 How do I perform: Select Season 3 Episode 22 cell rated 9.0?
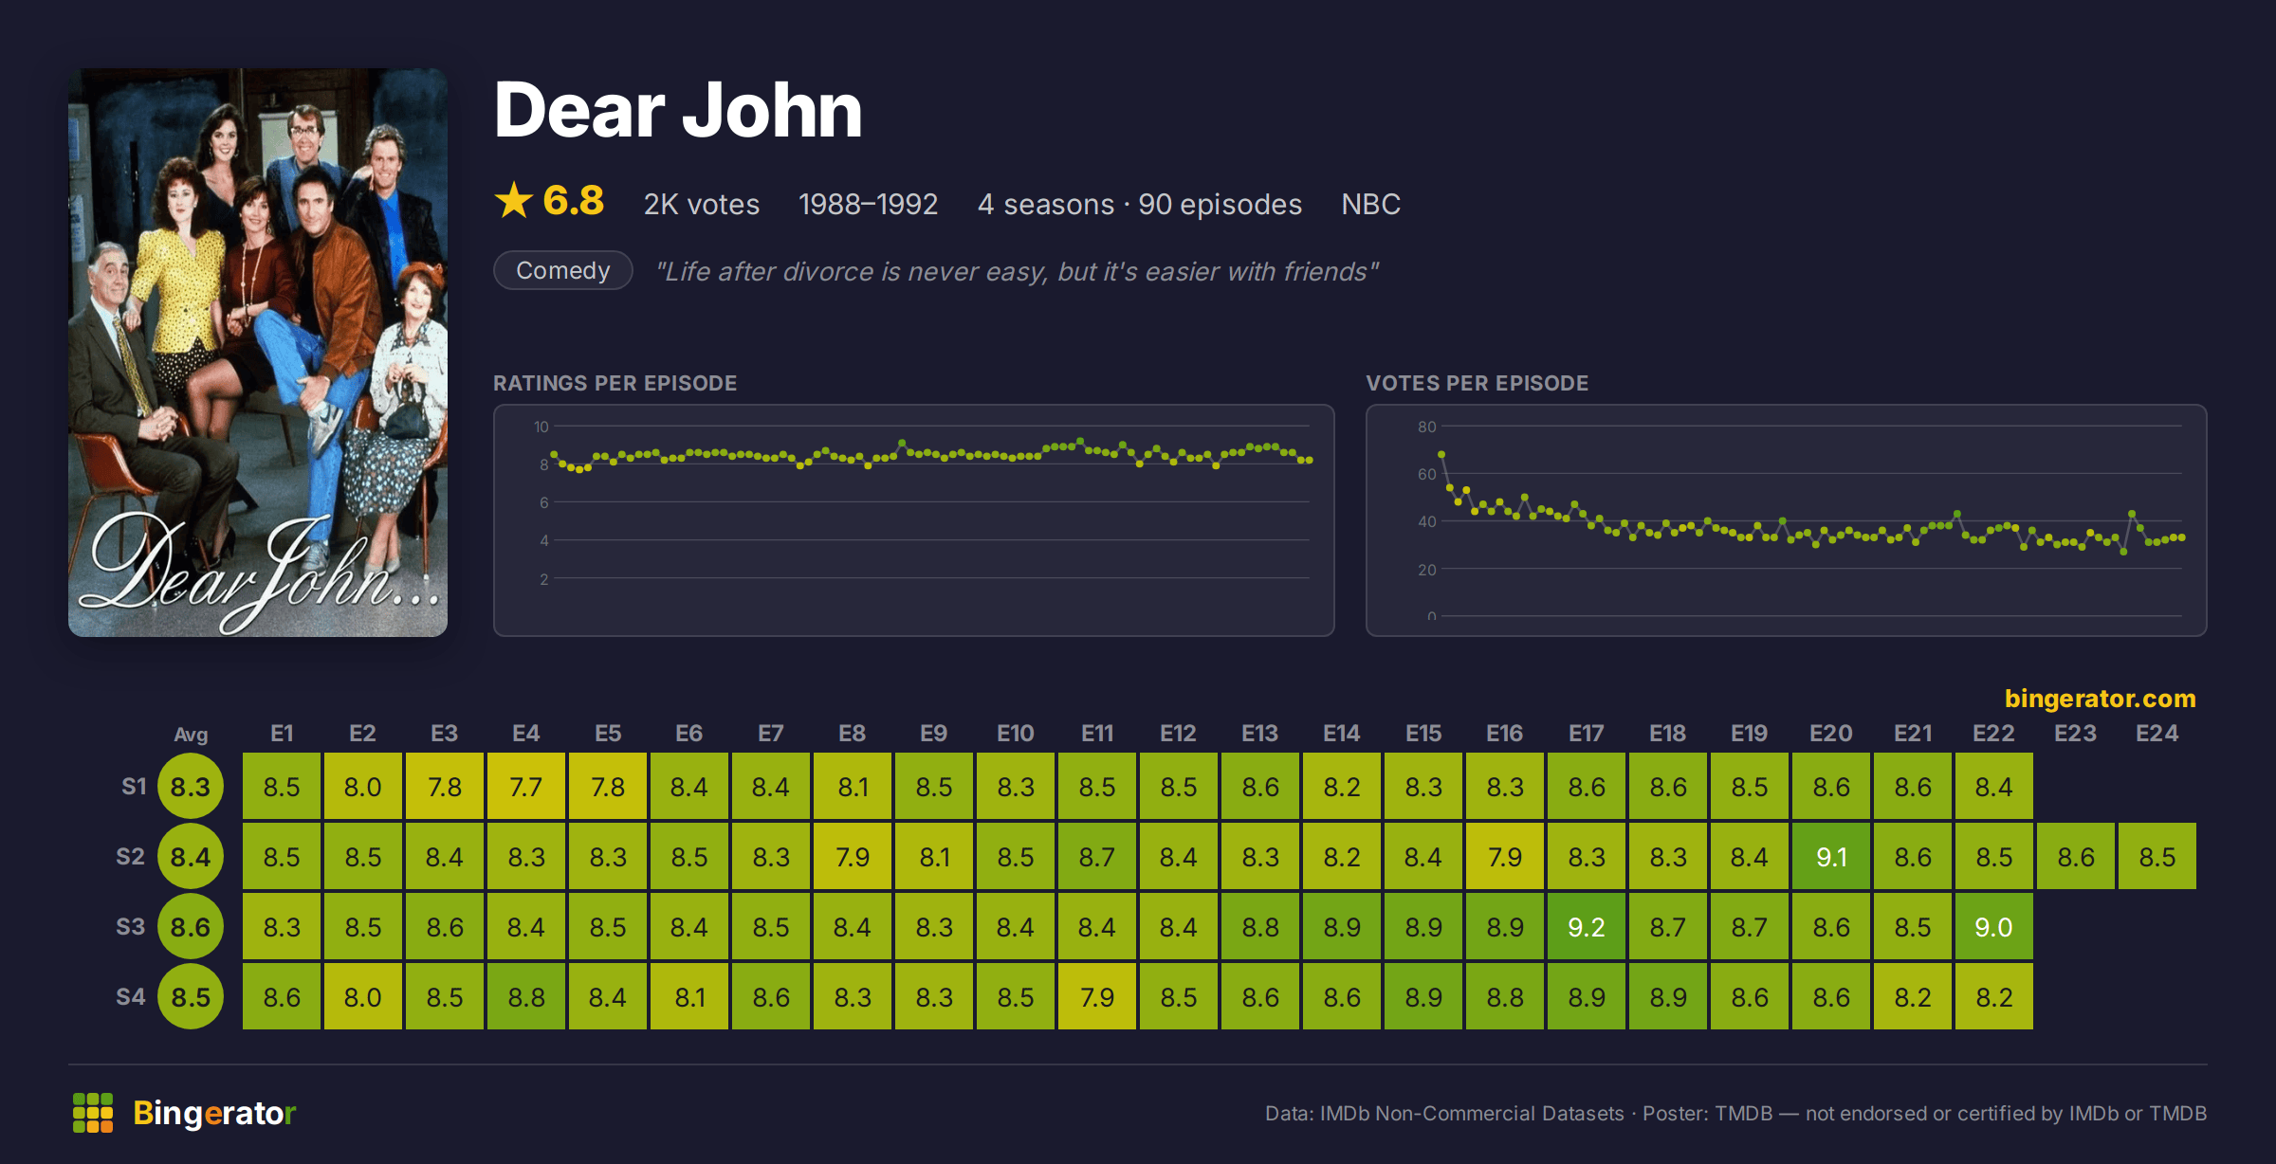(x=1994, y=927)
